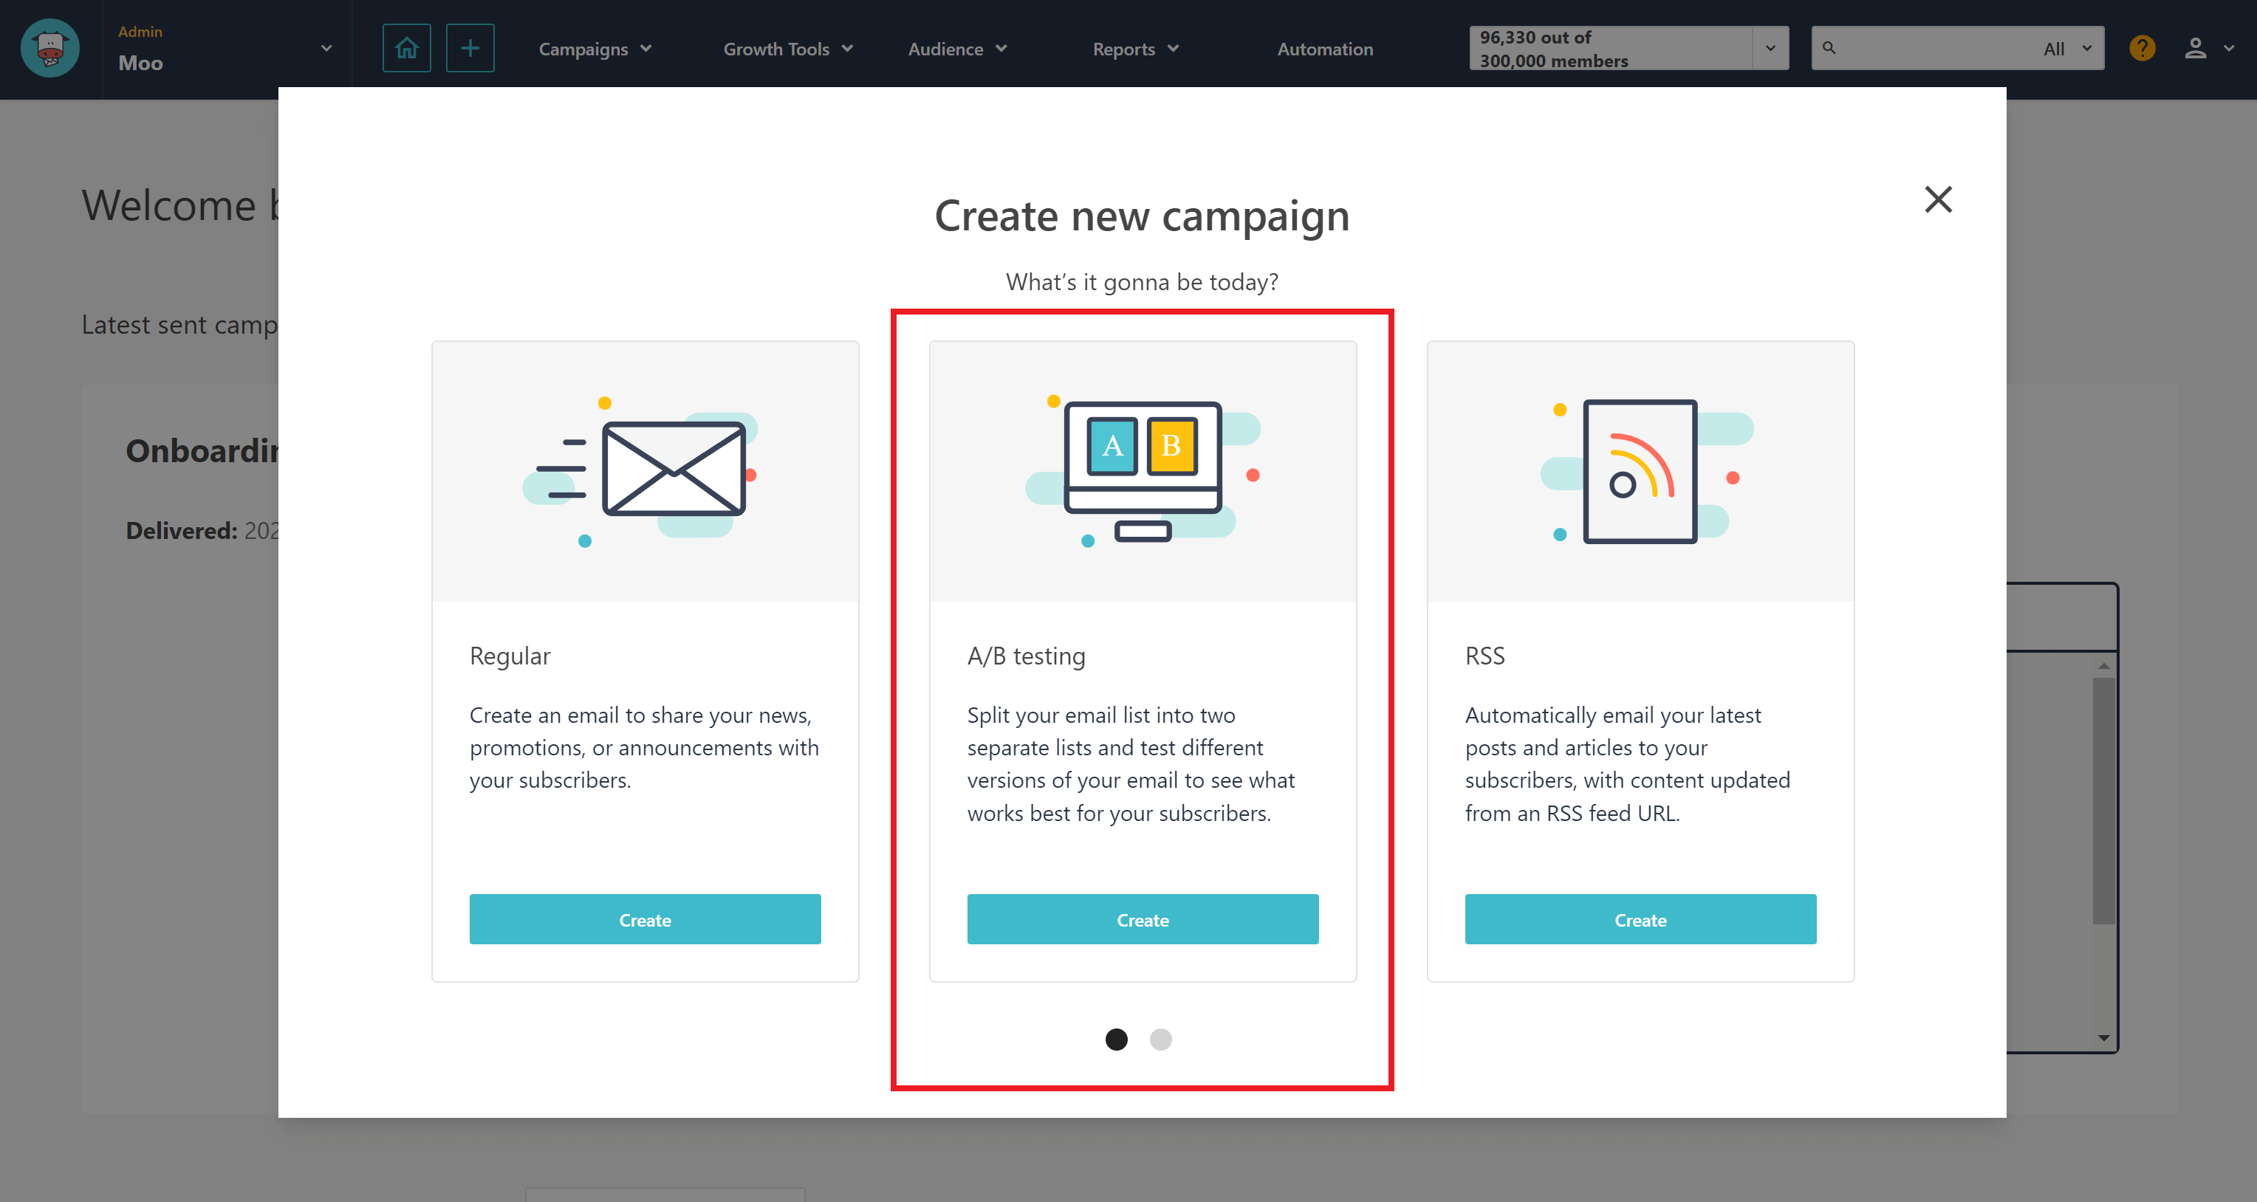Click the A/B testing campaign icon

coord(1142,469)
